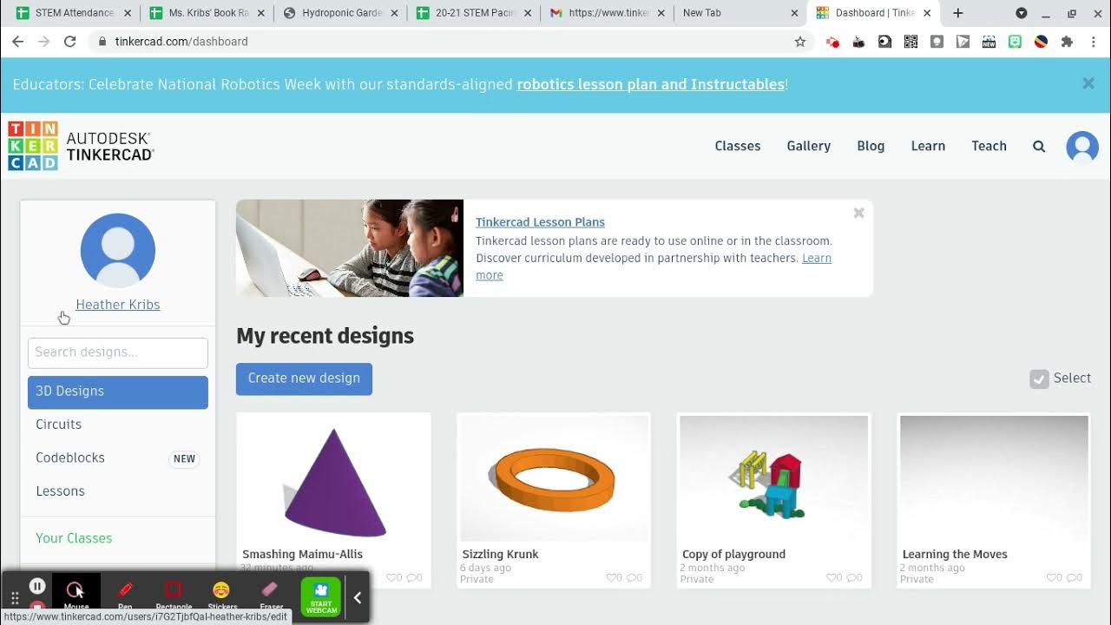This screenshot has height=625, width=1111.
Task: Dismiss the robotics week banner
Action: [1088, 83]
